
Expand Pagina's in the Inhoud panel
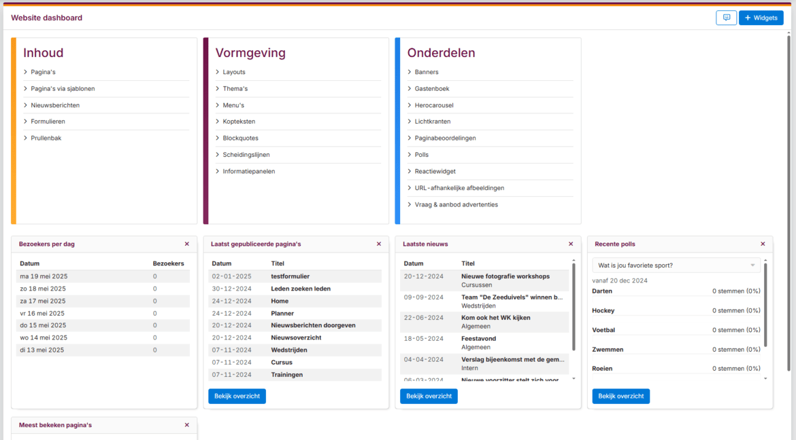43,71
